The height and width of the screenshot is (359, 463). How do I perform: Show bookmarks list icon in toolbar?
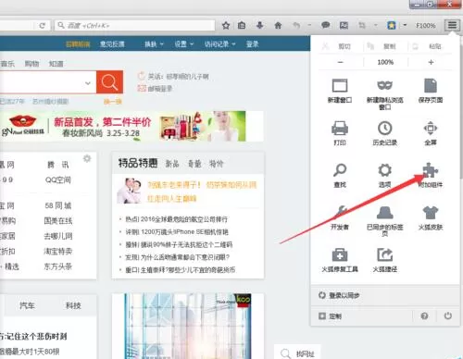[x=242, y=25]
